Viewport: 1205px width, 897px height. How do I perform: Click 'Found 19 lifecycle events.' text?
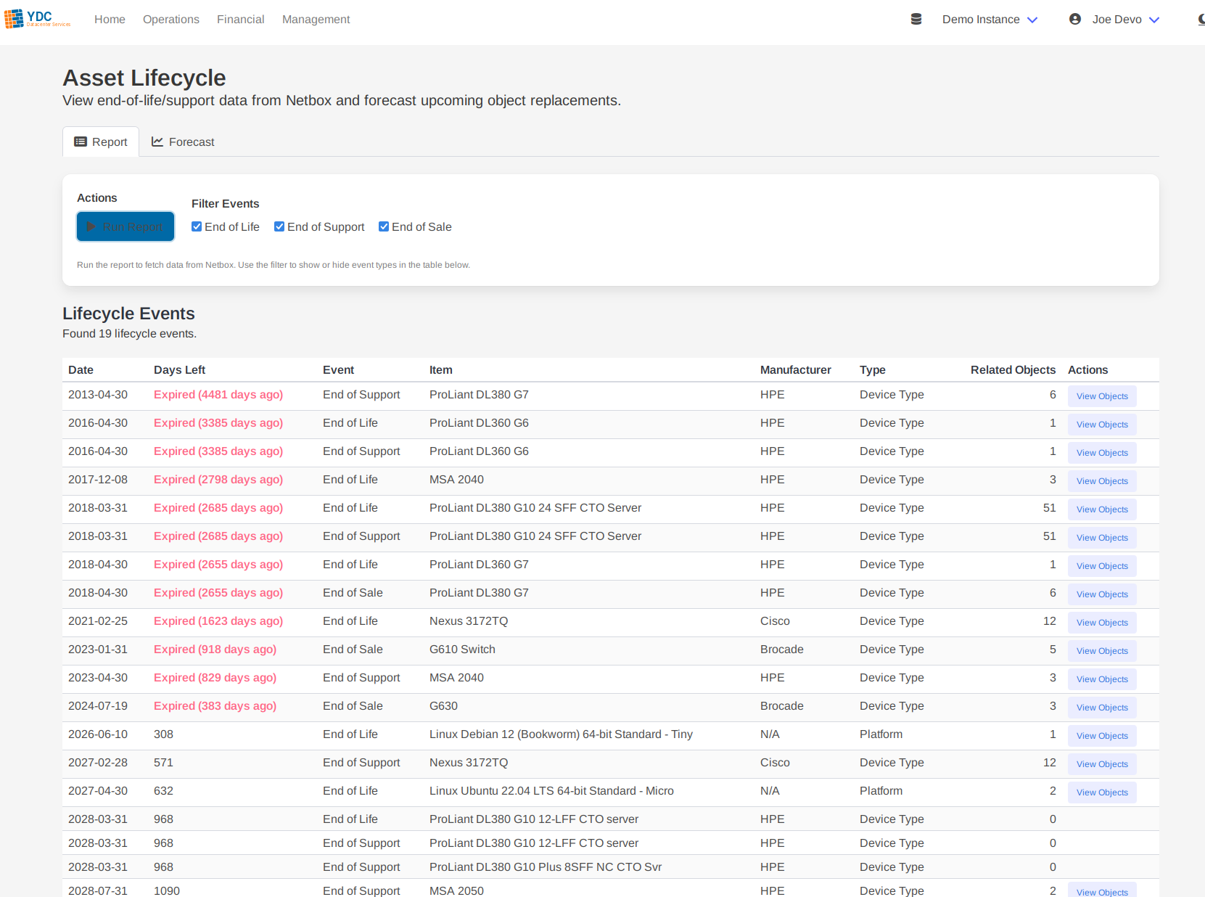[x=129, y=334]
